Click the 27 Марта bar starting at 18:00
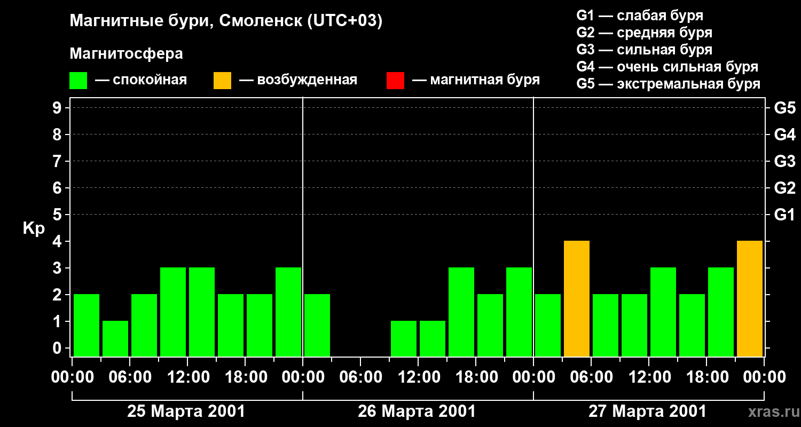Image resolution: width=801 pixels, height=427 pixels. (721, 312)
